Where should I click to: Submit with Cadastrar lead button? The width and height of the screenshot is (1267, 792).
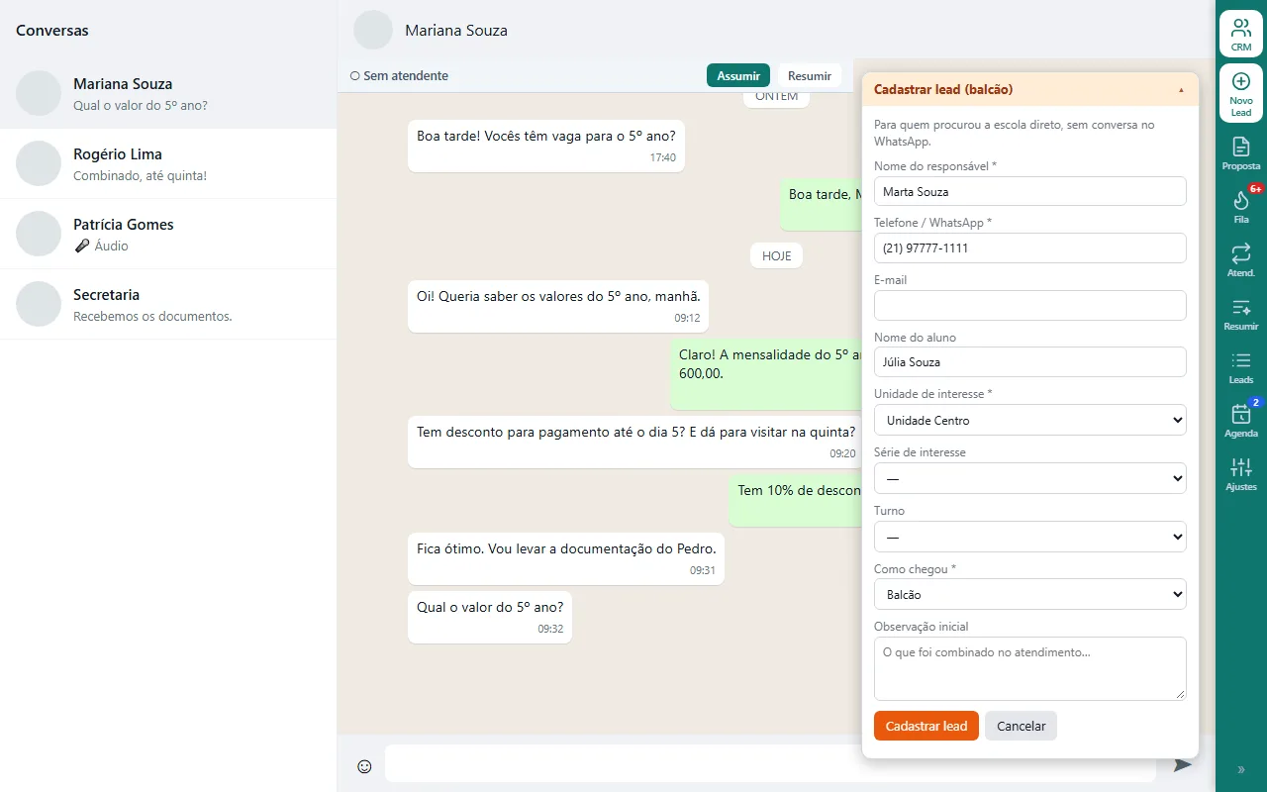point(926,726)
